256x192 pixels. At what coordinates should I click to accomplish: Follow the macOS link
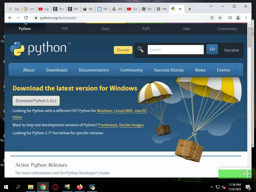pyautogui.click(x=140, y=111)
